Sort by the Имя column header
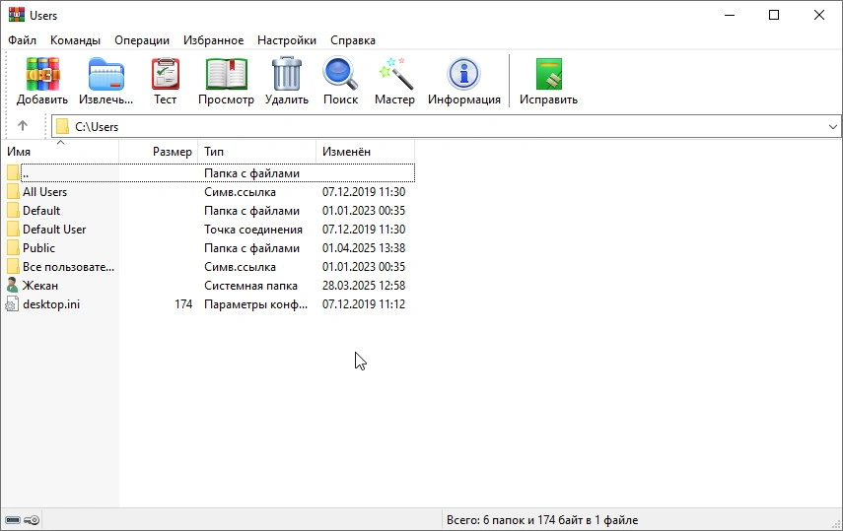The height and width of the screenshot is (531, 843). (x=60, y=152)
